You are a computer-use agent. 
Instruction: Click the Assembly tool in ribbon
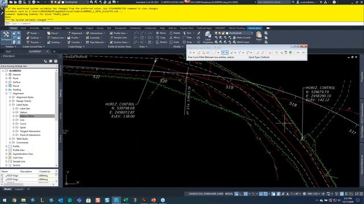[x=94, y=38]
